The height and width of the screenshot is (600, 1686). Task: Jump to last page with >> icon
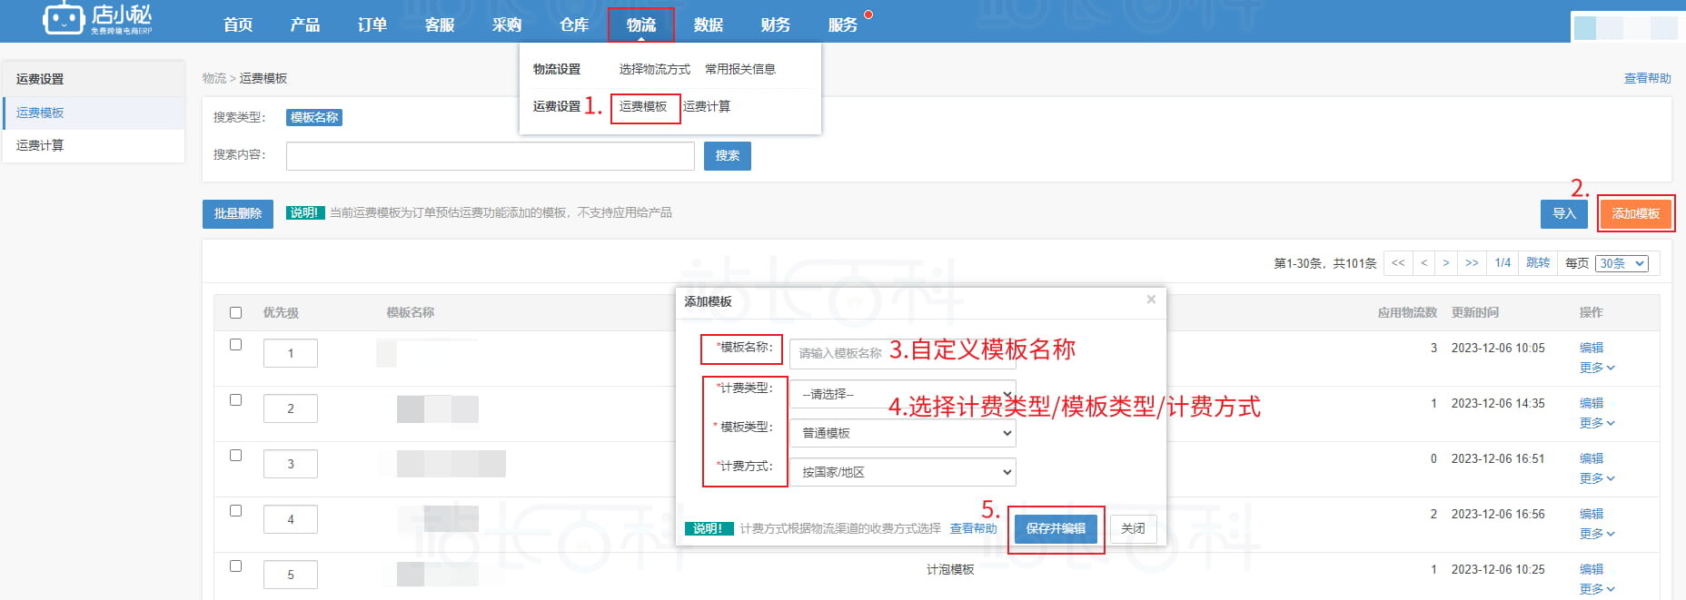point(1472,263)
